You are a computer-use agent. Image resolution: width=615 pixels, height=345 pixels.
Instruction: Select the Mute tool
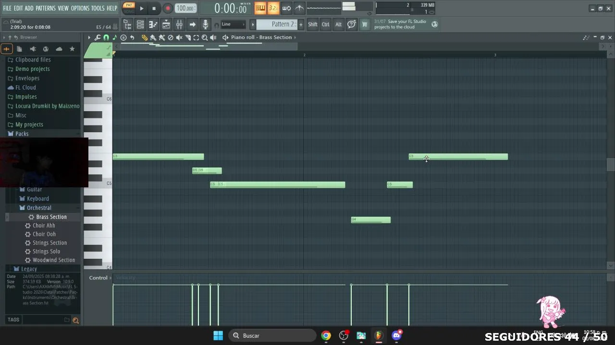pos(179,37)
